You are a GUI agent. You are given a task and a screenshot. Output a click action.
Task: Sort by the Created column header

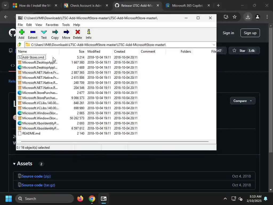pyautogui.click(x=126, y=52)
